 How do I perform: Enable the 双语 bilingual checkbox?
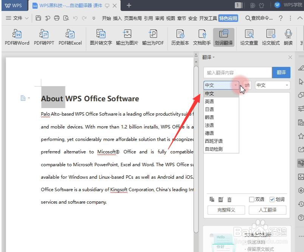pyautogui.click(x=252, y=199)
